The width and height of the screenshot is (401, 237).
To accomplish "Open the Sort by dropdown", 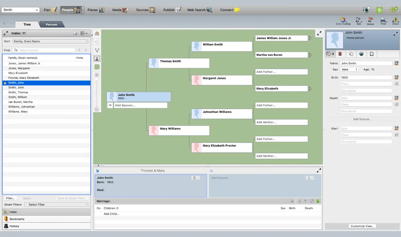I will [51, 41].
